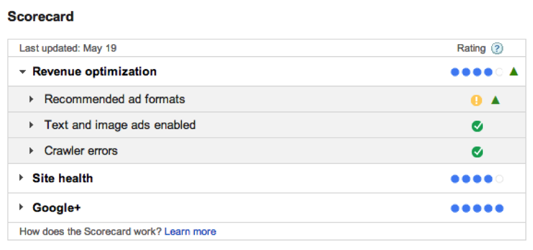533x250 pixels.
Task: Expand the Google+ section arrow
Action: (x=22, y=208)
